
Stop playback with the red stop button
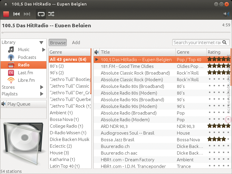tap(6, 14)
